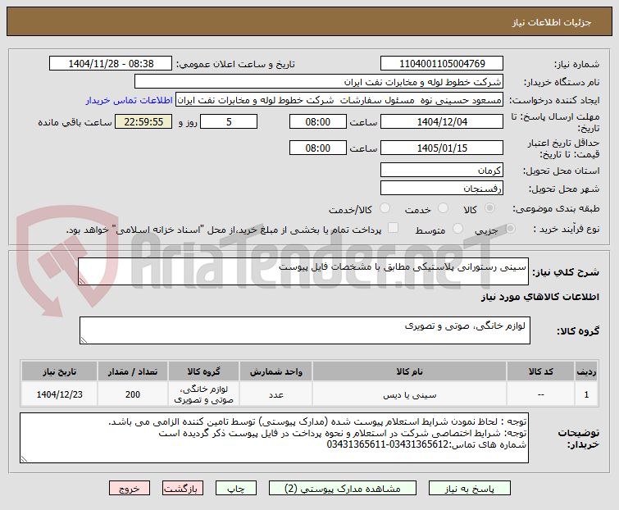The image size is (619, 510).
Task: Click the countdown timer 22:59:55
Action: [143, 121]
